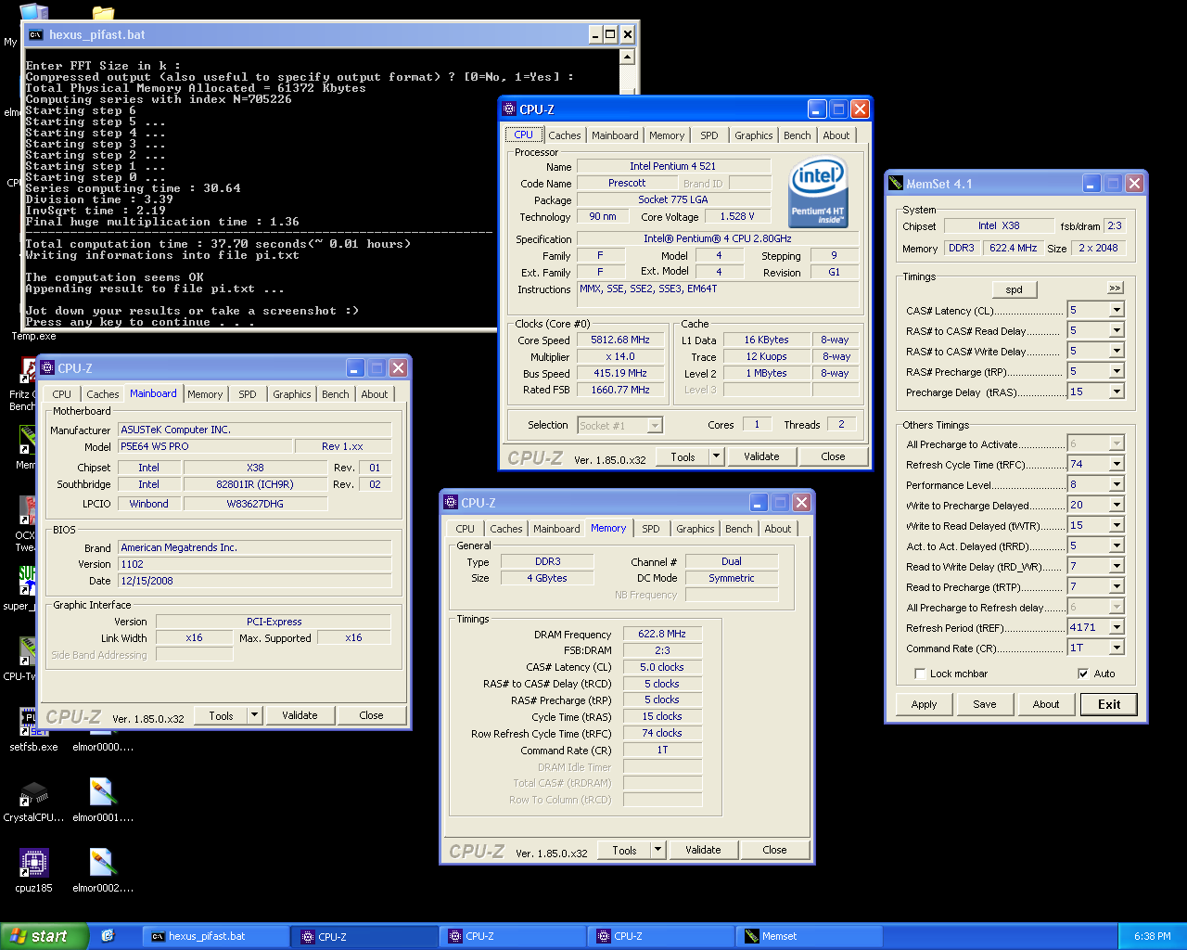Click the title icon of CPU-Z processor window
Viewport: 1187px width, 950px height.
point(509,109)
